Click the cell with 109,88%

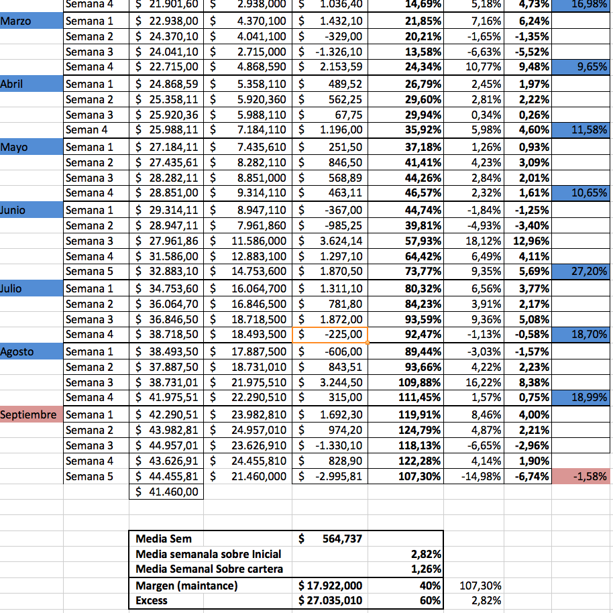(x=405, y=382)
